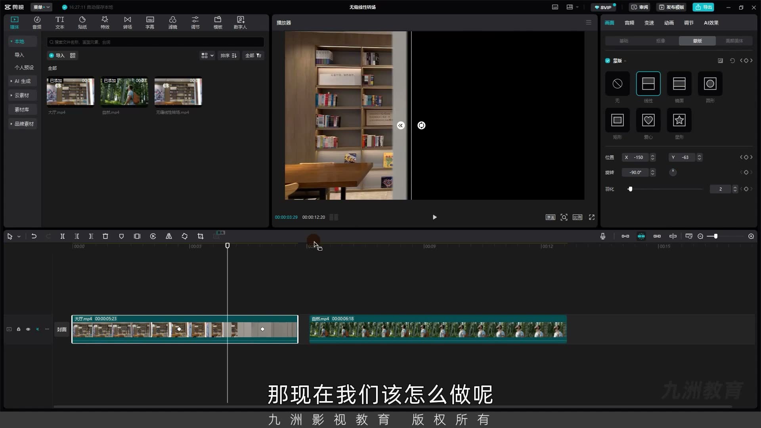
Task: Expand the Cloud Materials (云素材) section
Action: (x=22, y=96)
